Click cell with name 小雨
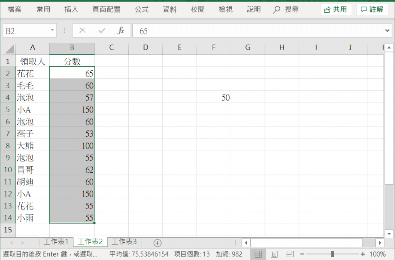Image resolution: width=395 pixels, height=260 pixels. [x=32, y=218]
